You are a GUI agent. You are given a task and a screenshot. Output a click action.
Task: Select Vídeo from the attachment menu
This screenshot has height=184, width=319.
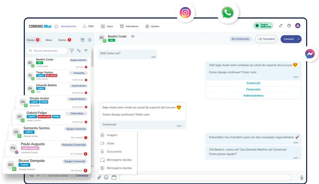coord(110,144)
